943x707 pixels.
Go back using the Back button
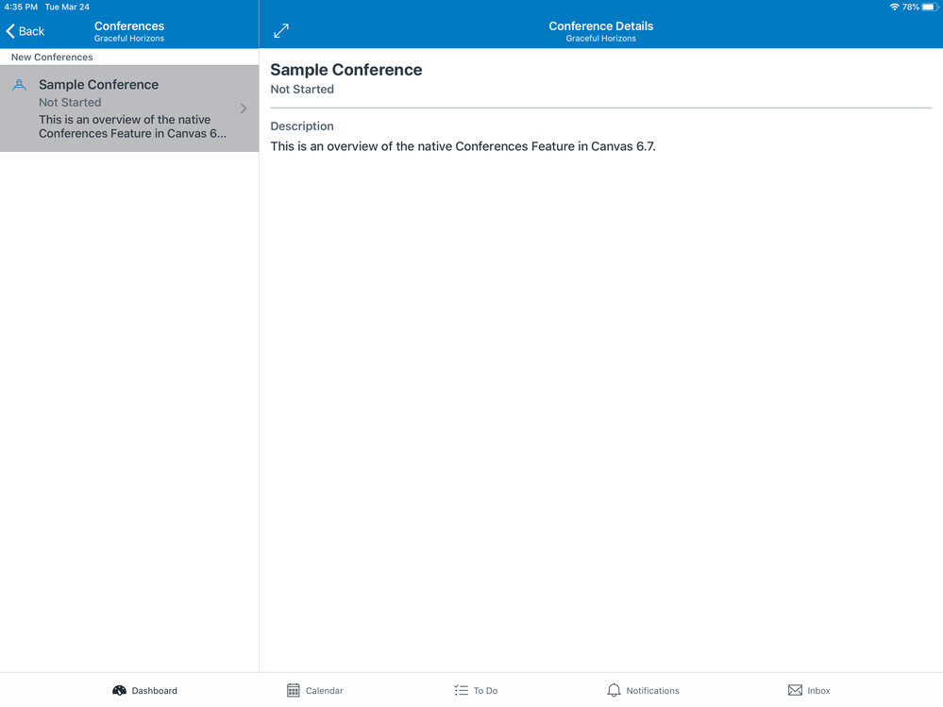(x=24, y=30)
